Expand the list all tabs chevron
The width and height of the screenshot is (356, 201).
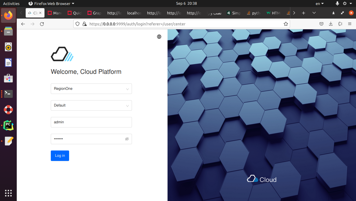pyautogui.click(x=314, y=13)
